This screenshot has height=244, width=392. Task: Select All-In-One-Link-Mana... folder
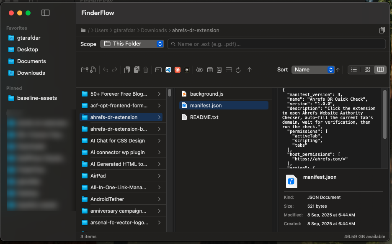click(121, 188)
